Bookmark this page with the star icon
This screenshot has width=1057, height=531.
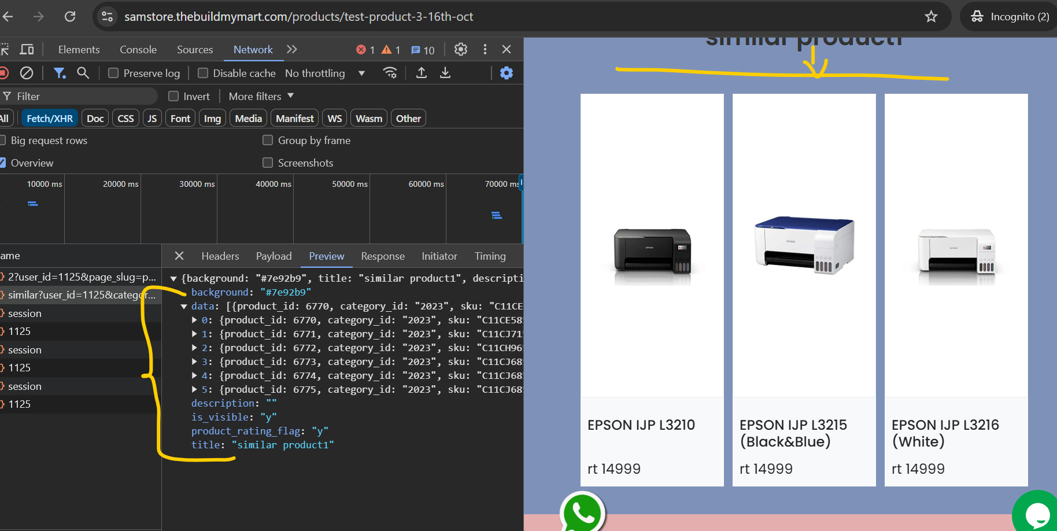tap(931, 16)
